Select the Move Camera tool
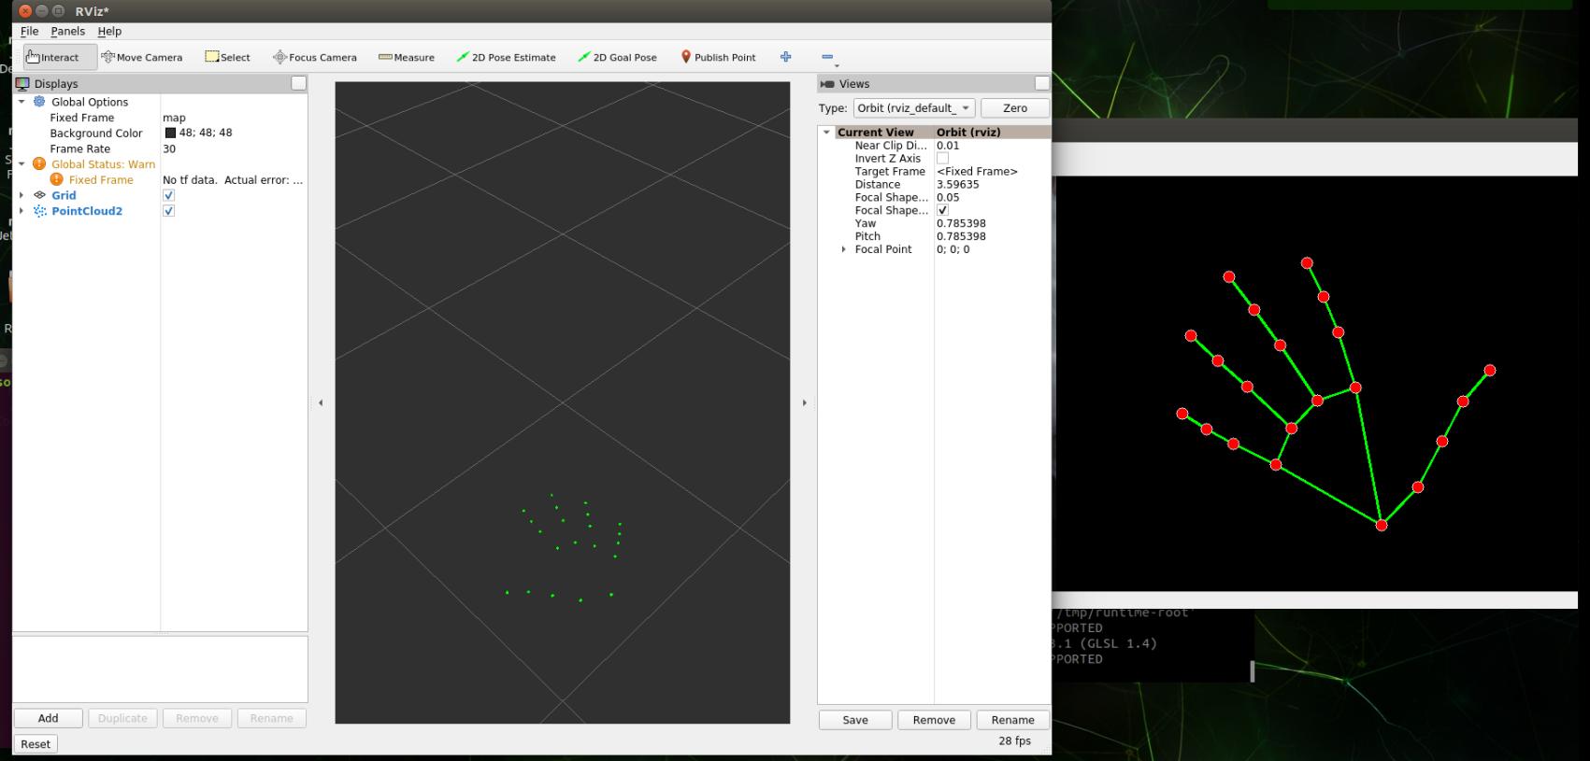 point(142,57)
